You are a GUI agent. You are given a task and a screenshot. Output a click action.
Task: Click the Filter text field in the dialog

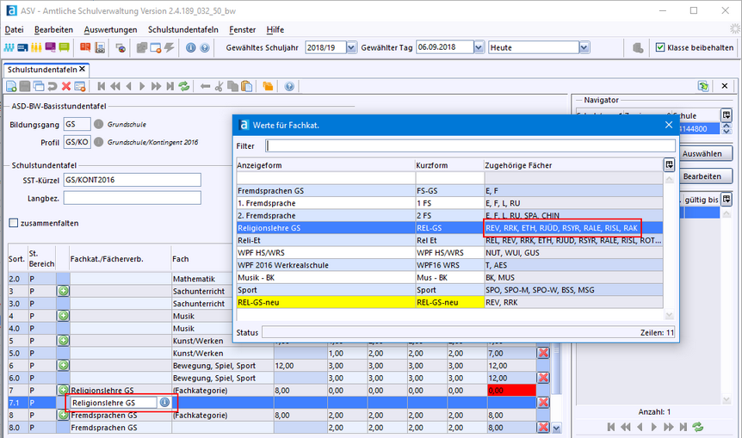point(469,146)
